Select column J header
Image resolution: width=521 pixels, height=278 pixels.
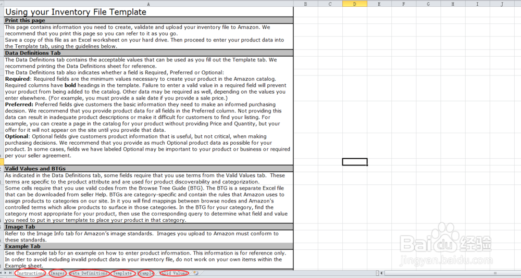tap(502, 4)
